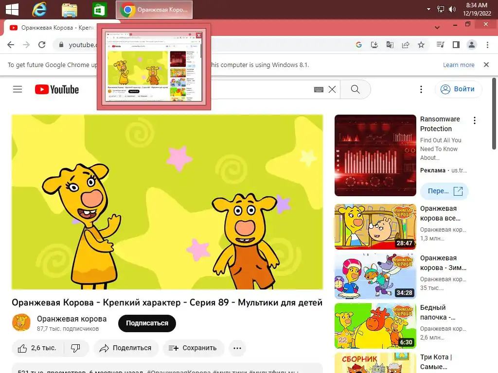
Task: Click the page vertical scrollbar thumb
Action: pyautogui.click(x=494, y=114)
